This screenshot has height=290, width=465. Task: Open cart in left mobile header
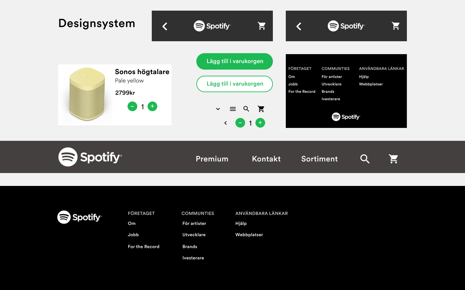[x=262, y=26]
